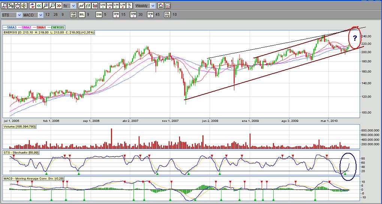Click the EMA period value 5

click(x=105, y=15)
